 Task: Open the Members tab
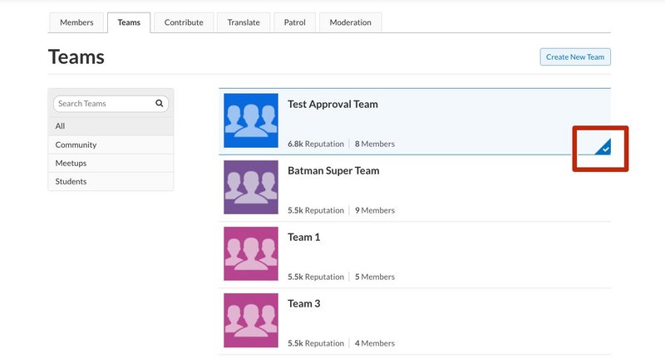point(76,22)
